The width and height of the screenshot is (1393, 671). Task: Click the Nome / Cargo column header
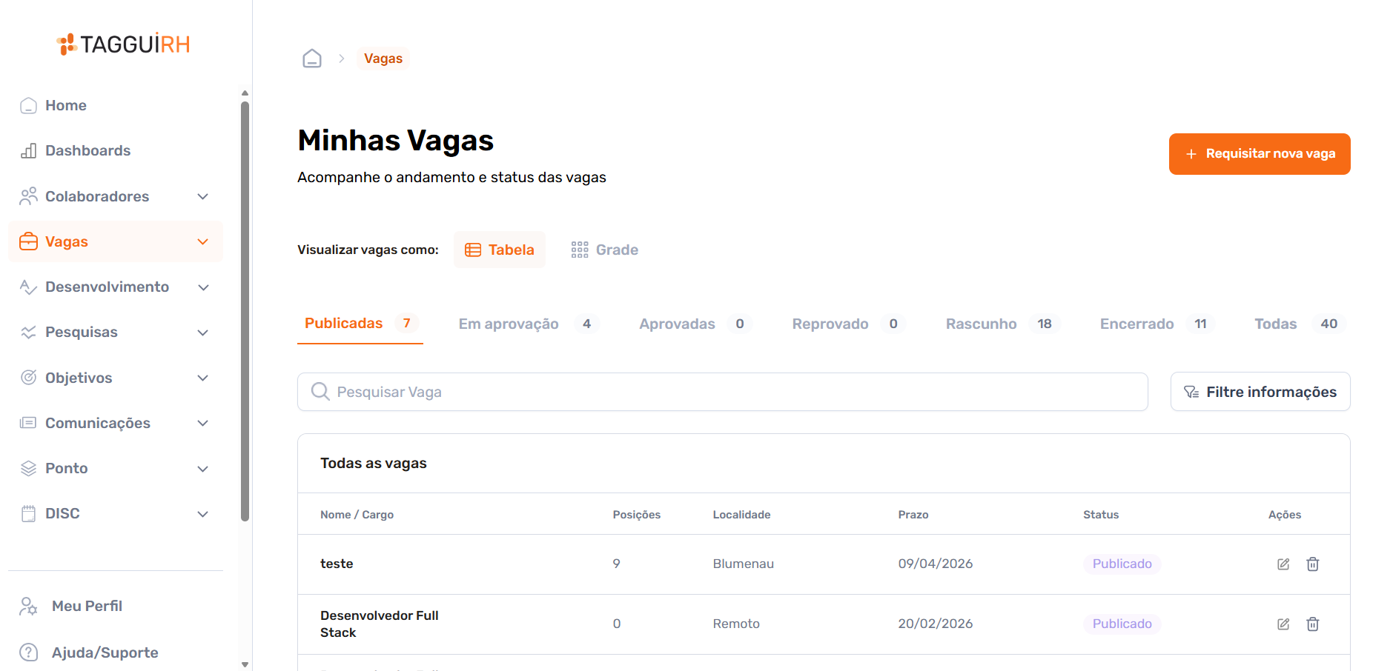(357, 515)
